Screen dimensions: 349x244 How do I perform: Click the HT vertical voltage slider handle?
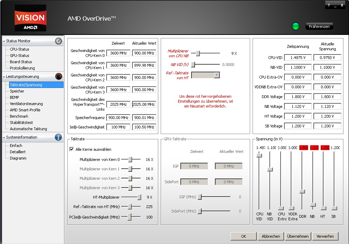323,208
